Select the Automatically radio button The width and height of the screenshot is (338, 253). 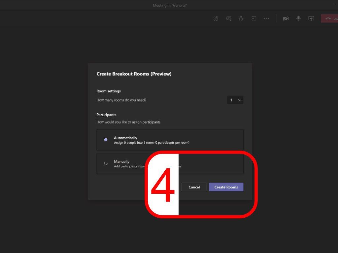[x=106, y=140]
